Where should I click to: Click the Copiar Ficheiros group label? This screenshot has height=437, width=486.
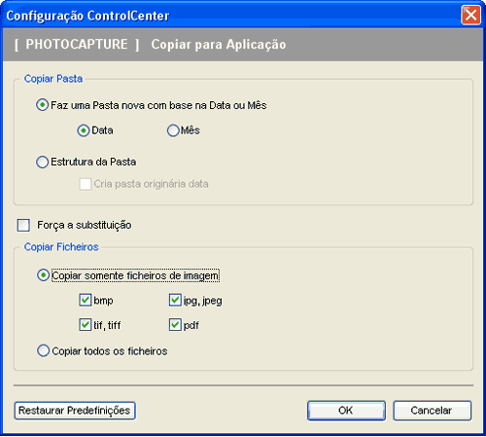(61, 247)
